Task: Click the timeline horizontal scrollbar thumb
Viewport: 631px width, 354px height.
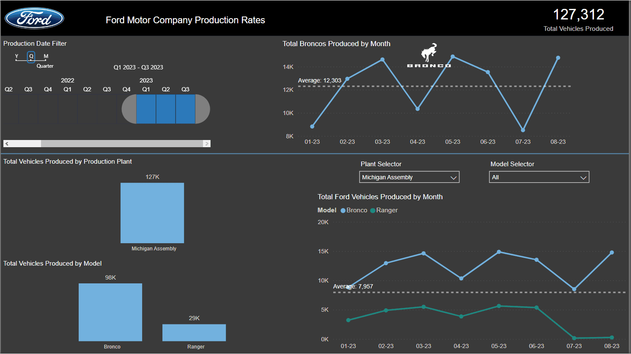Action: [122, 144]
